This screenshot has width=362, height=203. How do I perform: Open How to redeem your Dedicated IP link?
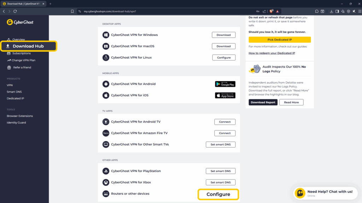click(x=272, y=53)
